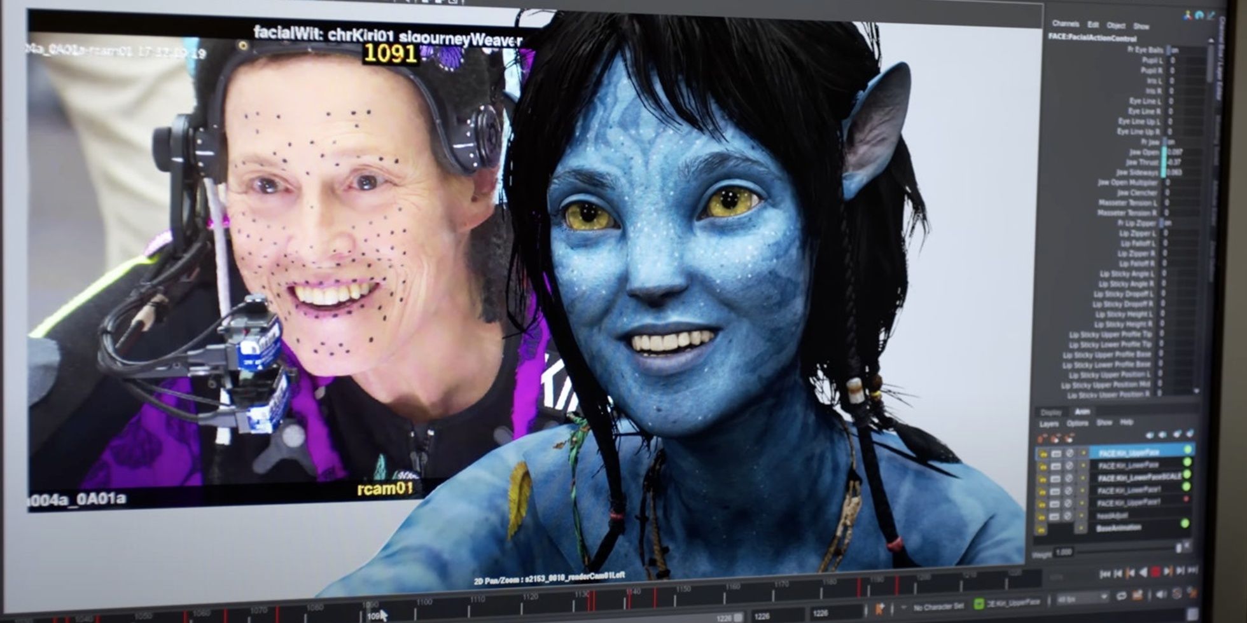Open the No Character Set dropdown
This screenshot has width=1247, height=623.
click(940, 607)
